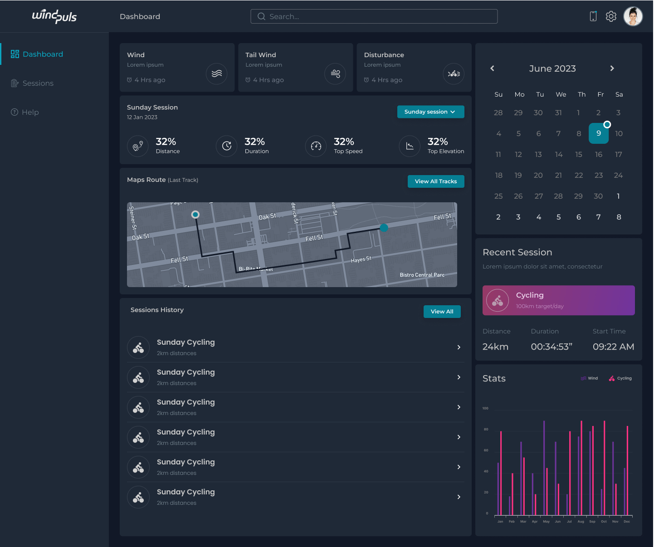Click the Duration clock icon

[227, 146]
